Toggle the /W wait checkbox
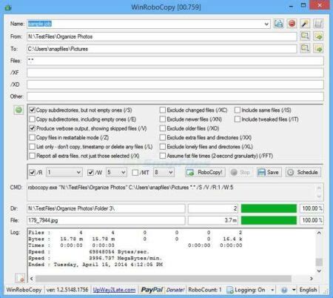This screenshot has width=333, height=298. point(91,172)
